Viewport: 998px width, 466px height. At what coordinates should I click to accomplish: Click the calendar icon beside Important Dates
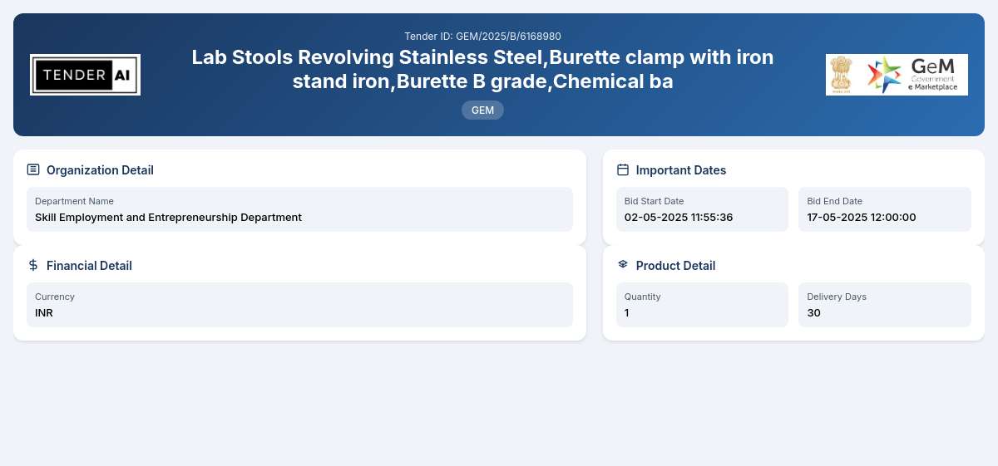(623, 169)
